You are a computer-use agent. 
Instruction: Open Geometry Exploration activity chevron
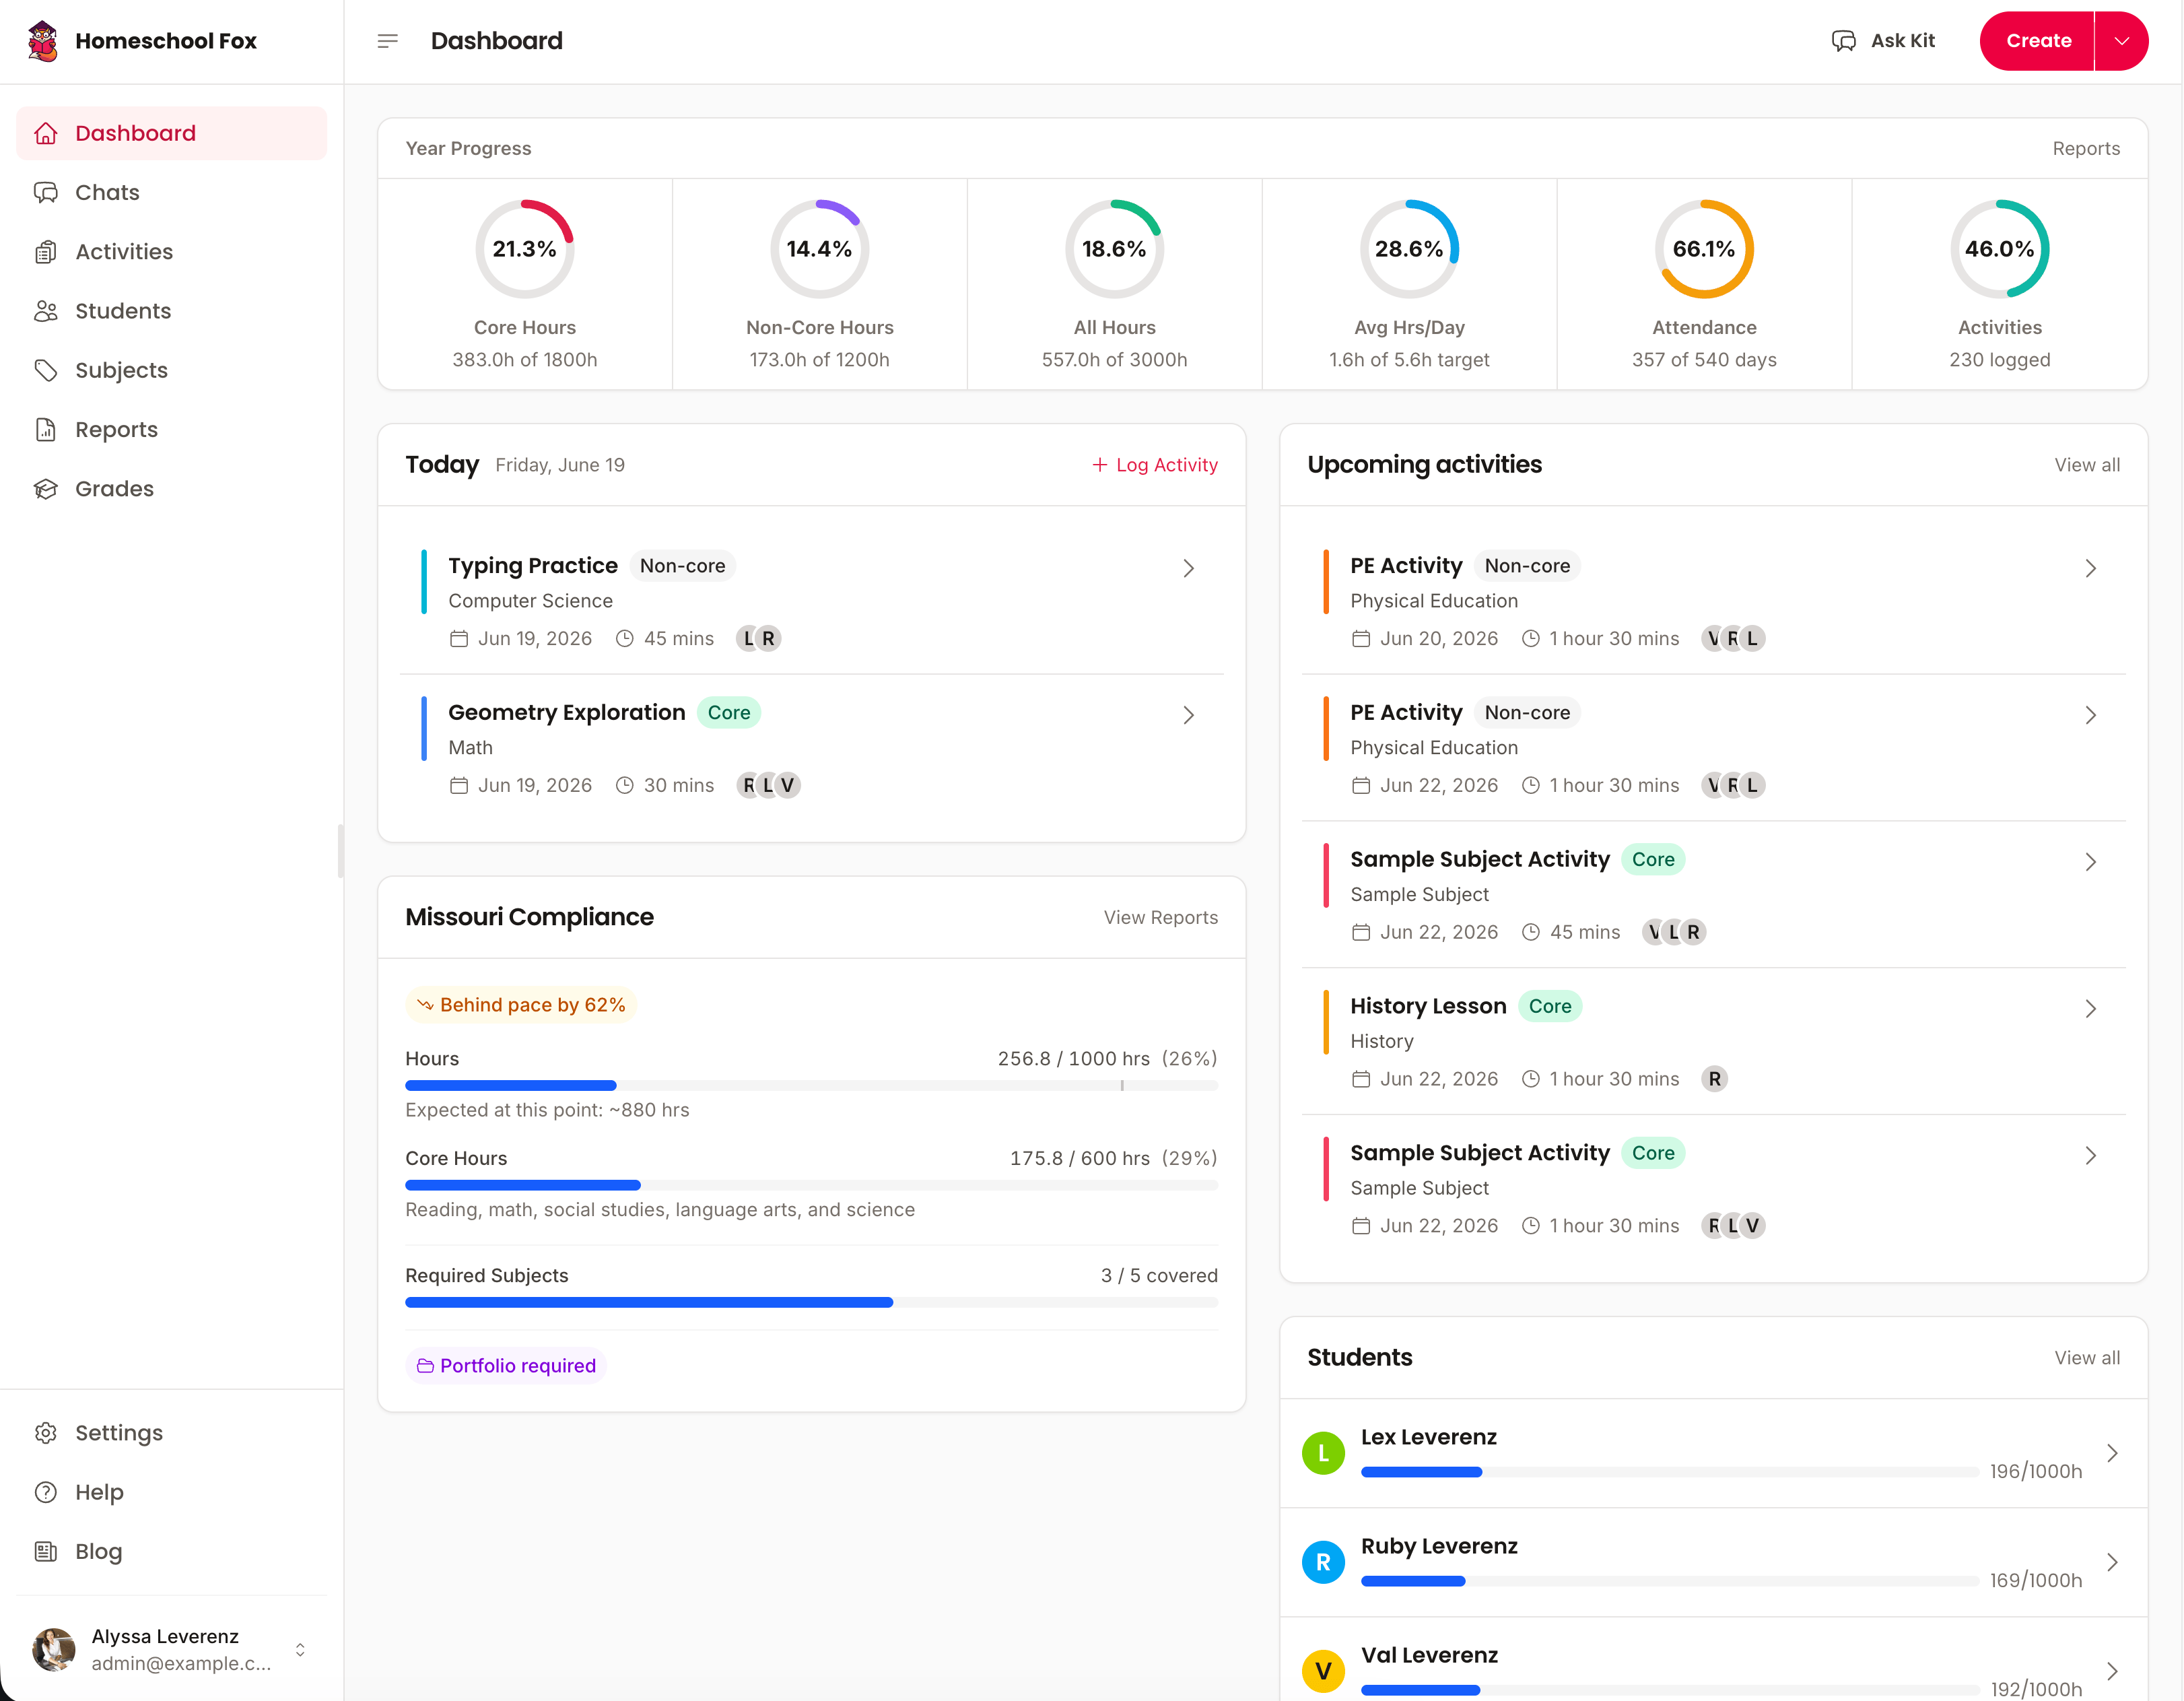[x=1188, y=715]
